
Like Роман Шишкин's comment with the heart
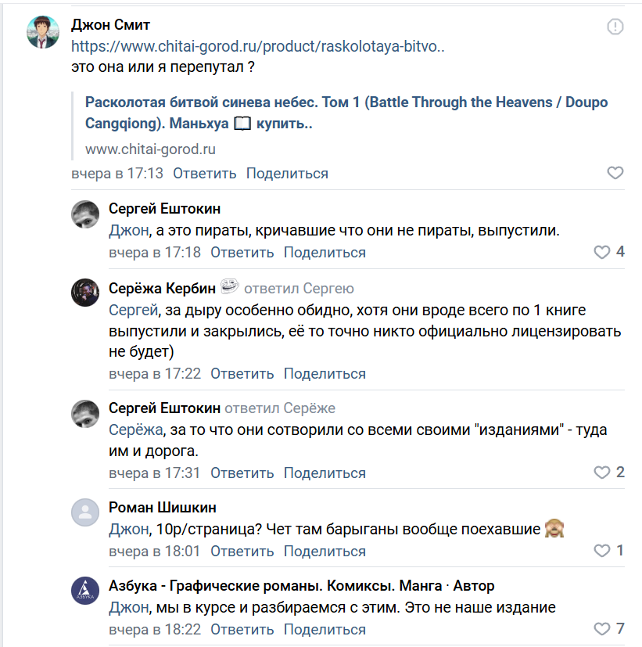(x=602, y=551)
